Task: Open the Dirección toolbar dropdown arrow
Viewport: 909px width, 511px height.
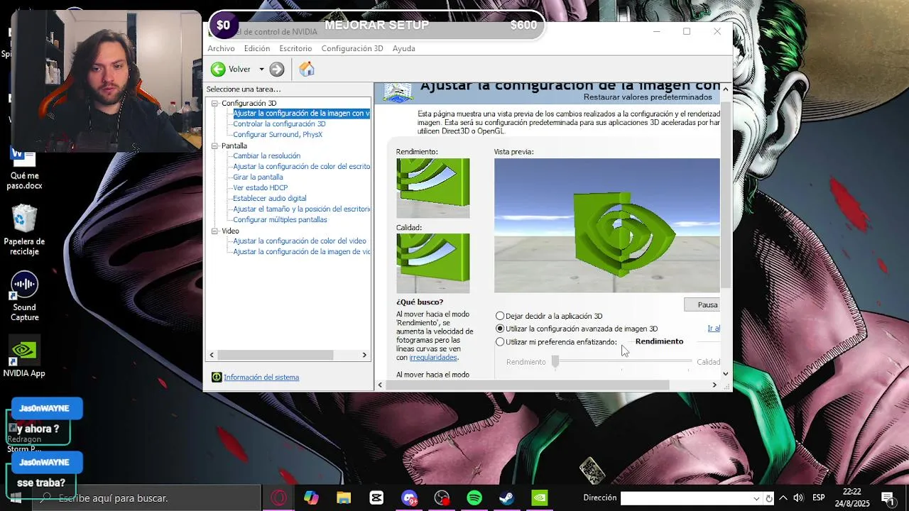Action: (756, 498)
